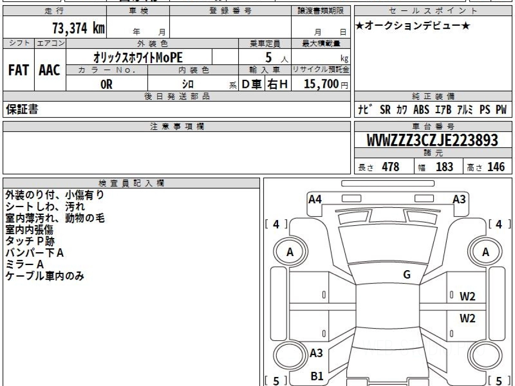
Task: Click the right front tire rating [ 4 ]
Action: coord(499,224)
